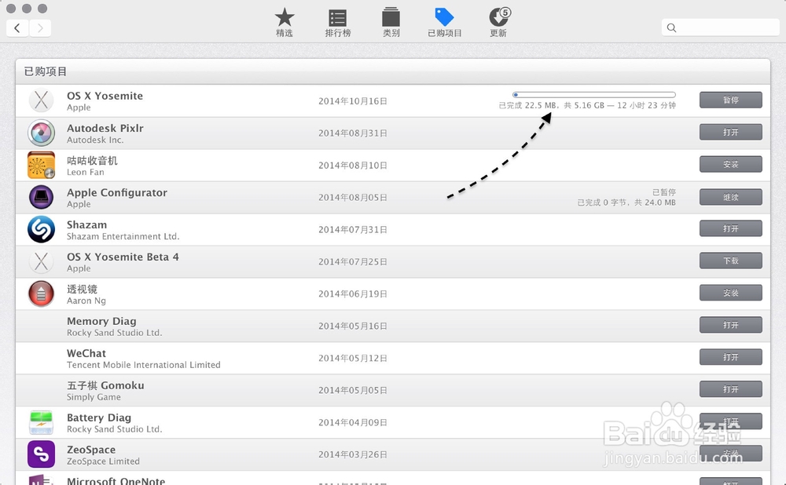786x485 pixels.
Task: Click the OS X Yosemite download progress bar
Action: click(x=594, y=95)
